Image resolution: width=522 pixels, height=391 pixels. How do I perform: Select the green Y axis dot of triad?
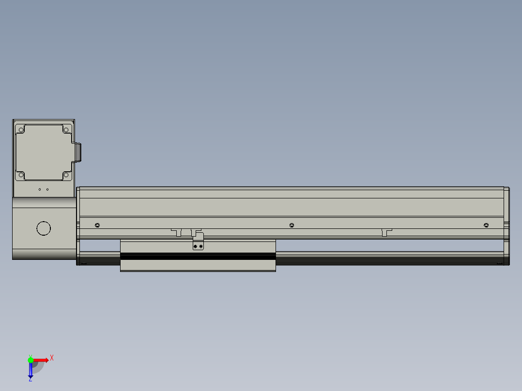pos(31,360)
